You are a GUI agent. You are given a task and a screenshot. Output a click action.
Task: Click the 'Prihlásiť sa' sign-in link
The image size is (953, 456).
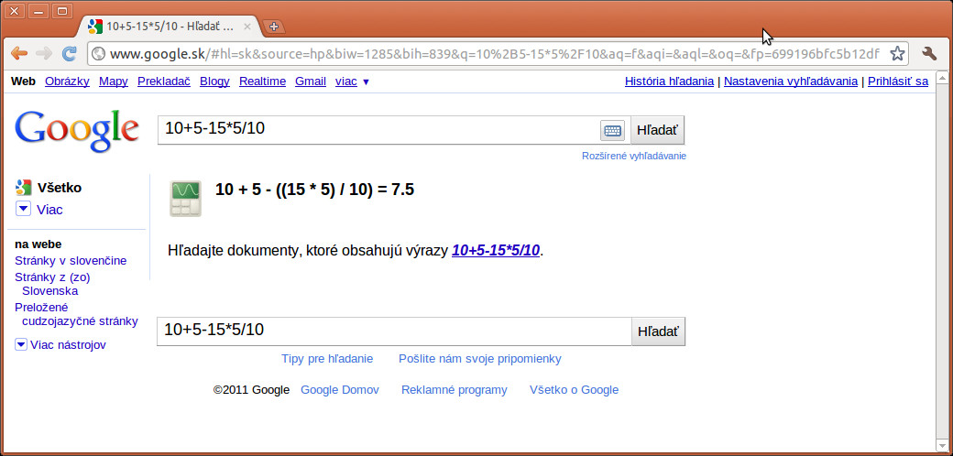click(x=898, y=81)
